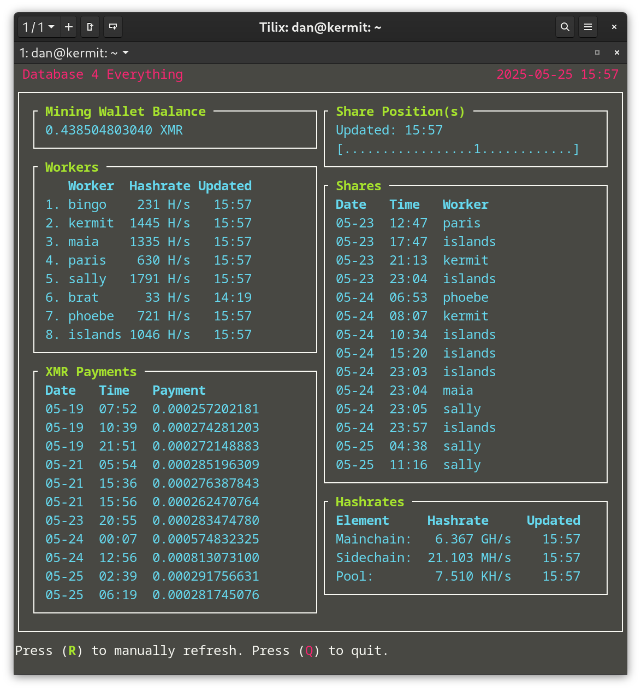Click the Shares heading
641x690 pixels.
(358, 186)
